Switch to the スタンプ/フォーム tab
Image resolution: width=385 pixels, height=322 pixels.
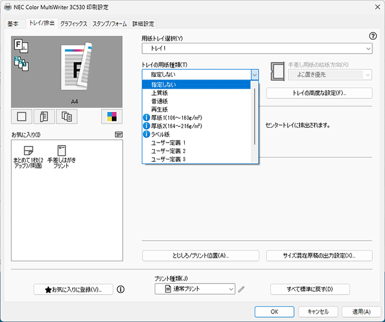tap(109, 24)
